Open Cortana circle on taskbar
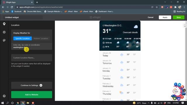Screen dimensions: 187x105 (x=12, y=103)
